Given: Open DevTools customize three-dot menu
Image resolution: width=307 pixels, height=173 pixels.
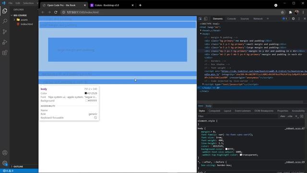Looking at the screenshot, I should (299, 19).
